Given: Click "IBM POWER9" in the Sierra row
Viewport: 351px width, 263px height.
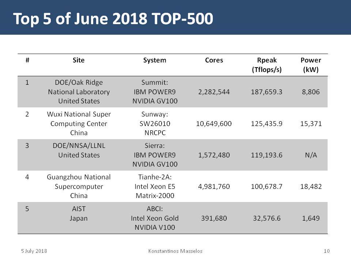Looking at the screenshot, I should tap(155, 155).
